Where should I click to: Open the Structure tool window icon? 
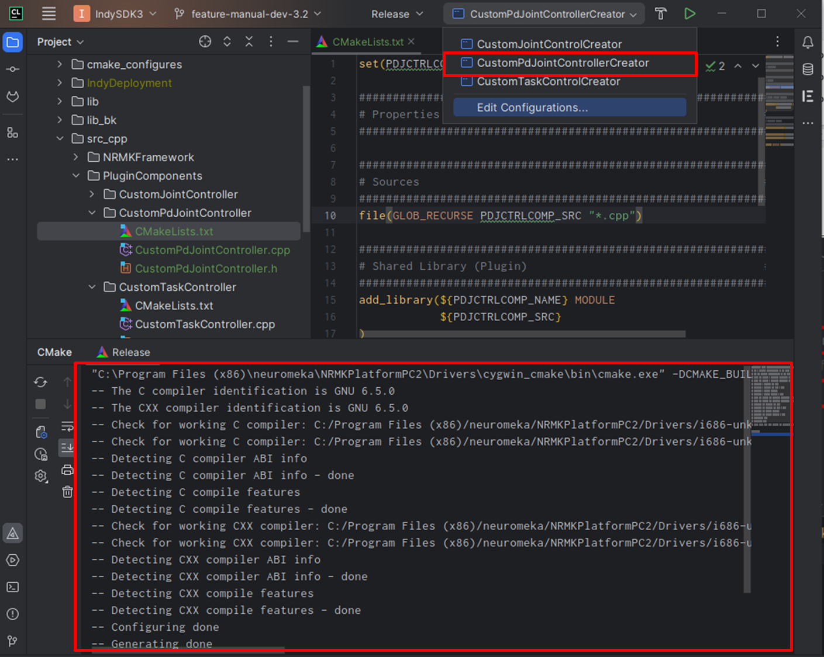(x=13, y=133)
